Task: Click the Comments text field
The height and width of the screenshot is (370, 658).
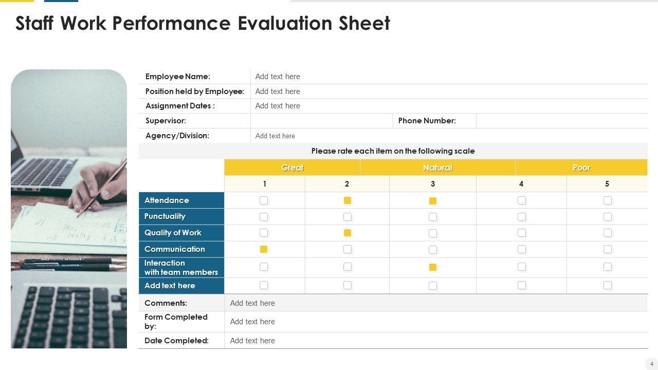Action: click(435, 303)
